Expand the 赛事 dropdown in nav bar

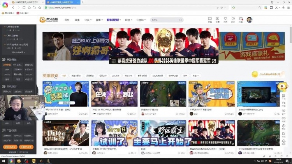click(99, 20)
